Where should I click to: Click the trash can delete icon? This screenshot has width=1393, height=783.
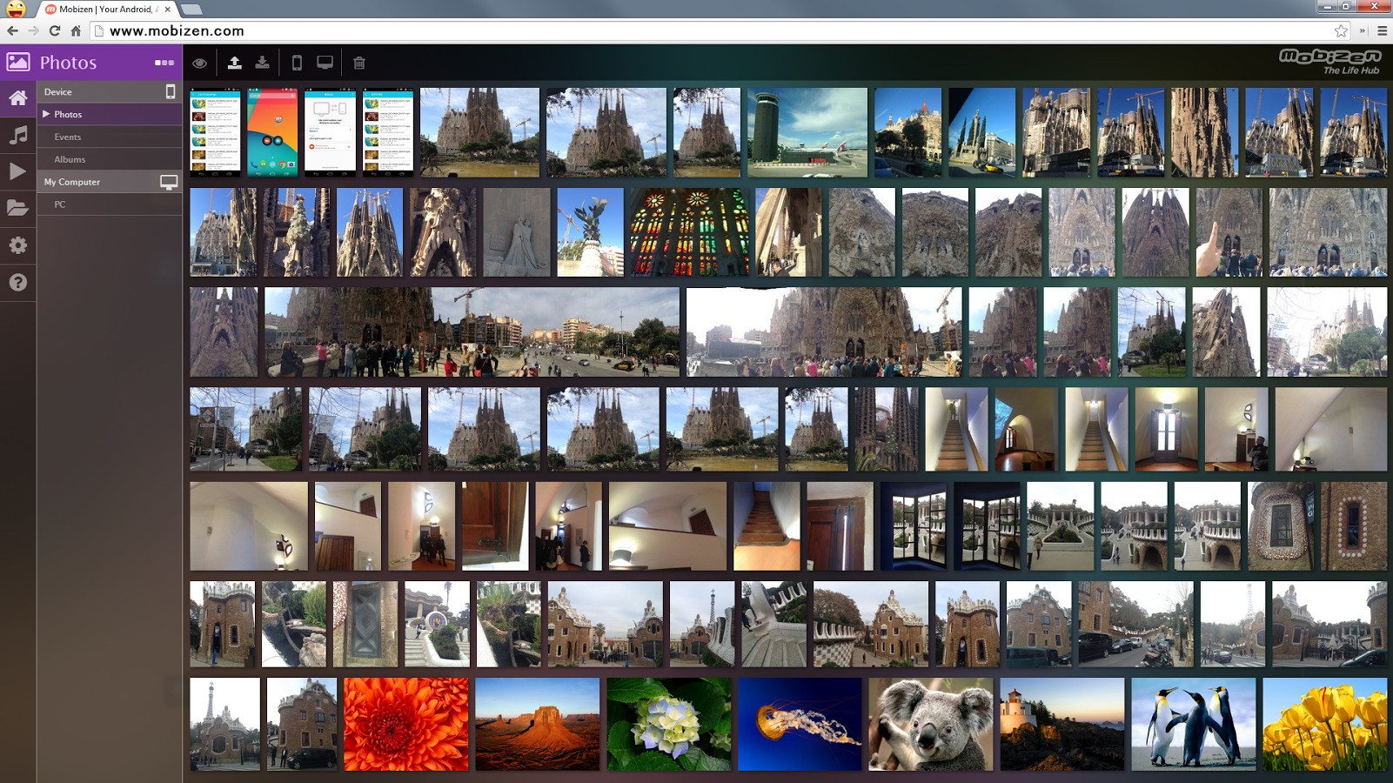(x=359, y=63)
